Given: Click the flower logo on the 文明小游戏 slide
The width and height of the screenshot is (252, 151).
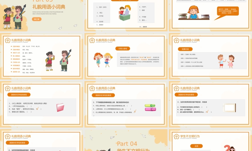Looking at the screenshot, I should [x=92, y=41].
